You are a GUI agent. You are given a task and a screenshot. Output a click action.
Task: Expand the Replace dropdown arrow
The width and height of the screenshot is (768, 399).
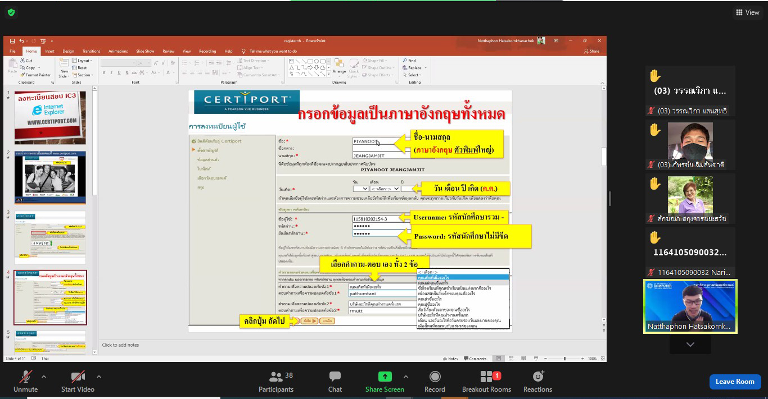pyautogui.click(x=424, y=68)
